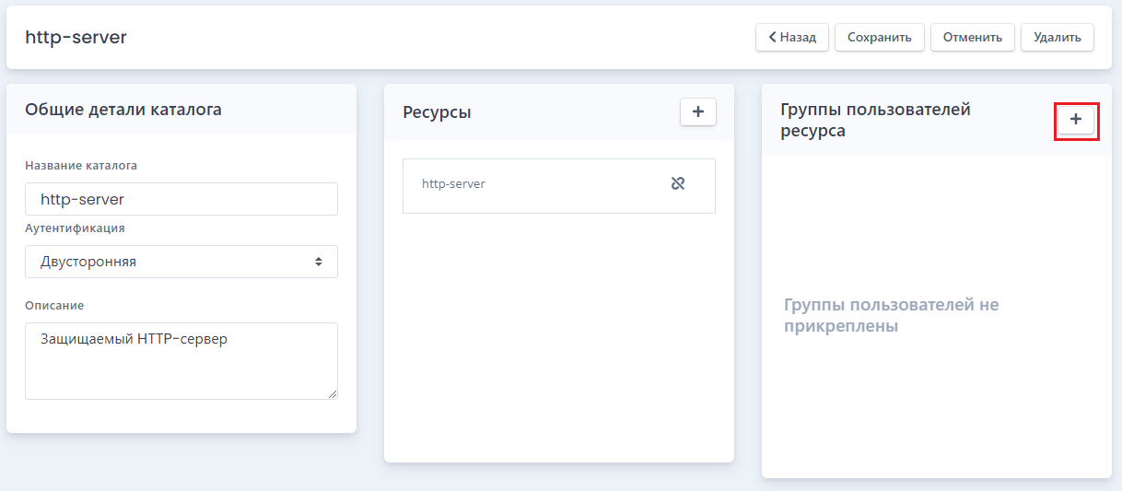This screenshot has height=491, width=1122.
Task: Click the Аутентификация label
Action: 75,228
